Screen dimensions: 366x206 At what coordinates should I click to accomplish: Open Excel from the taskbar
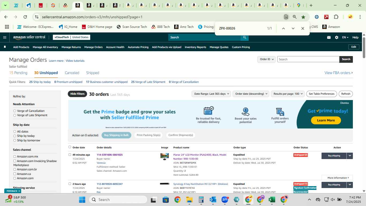point(272,200)
